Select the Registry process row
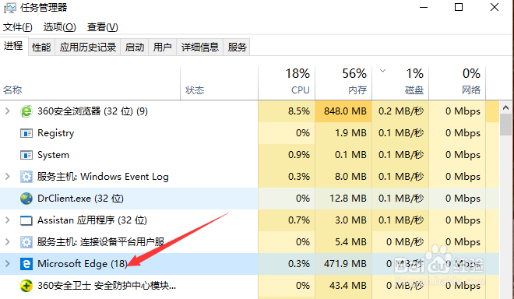 [249, 133]
